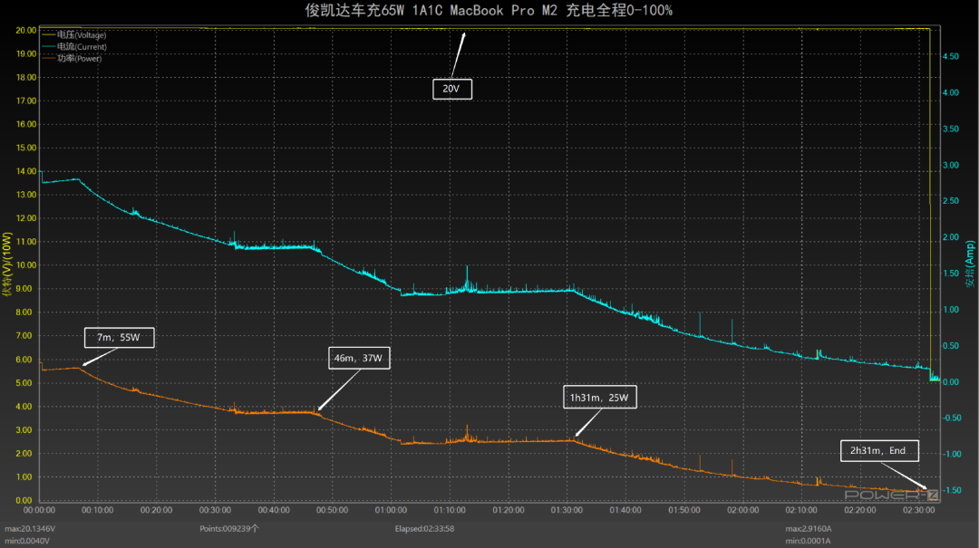Click the 00:30:00 time axis label
The image size is (979, 548).
pos(216,510)
